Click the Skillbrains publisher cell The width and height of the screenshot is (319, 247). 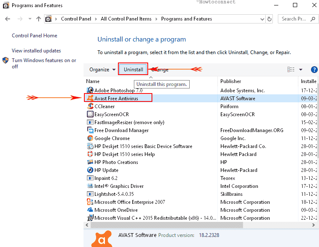point(231,194)
